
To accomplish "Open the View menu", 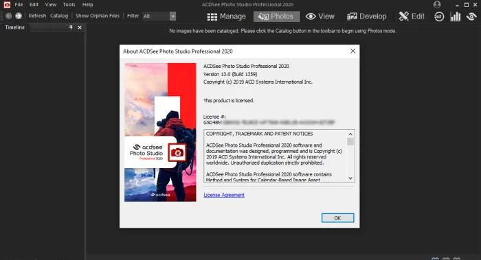I will click(51, 5).
